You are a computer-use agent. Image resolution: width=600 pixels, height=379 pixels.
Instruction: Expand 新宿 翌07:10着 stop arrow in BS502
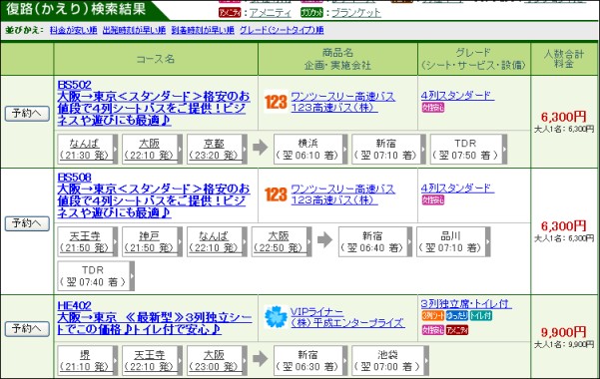coord(423,150)
